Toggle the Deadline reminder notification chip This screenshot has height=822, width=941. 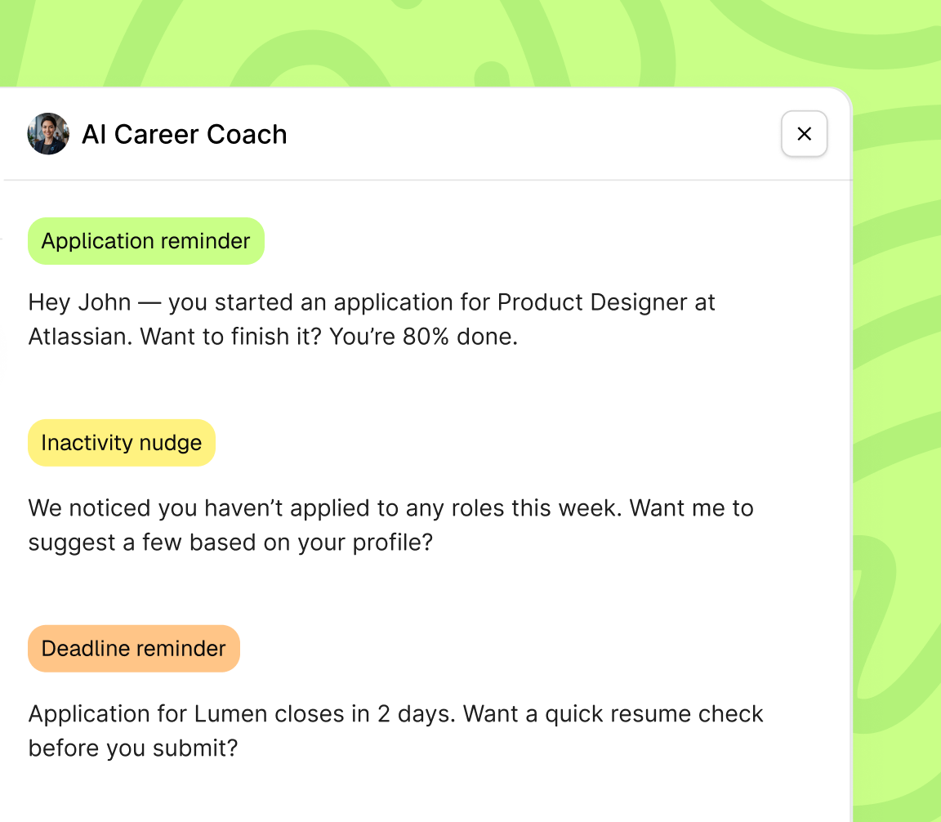pyautogui.click(x=133, y=648)
